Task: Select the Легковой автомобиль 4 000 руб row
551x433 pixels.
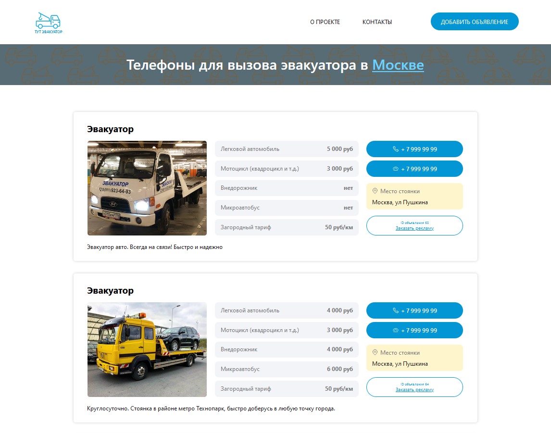Action: 287,310
